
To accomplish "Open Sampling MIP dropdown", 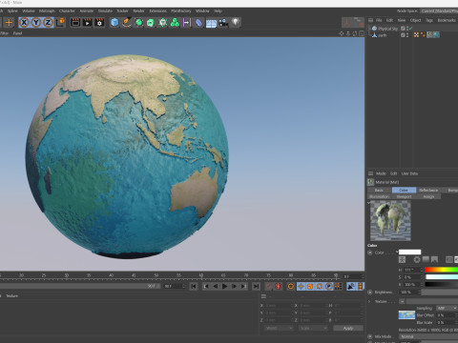I will coord(447,308).
